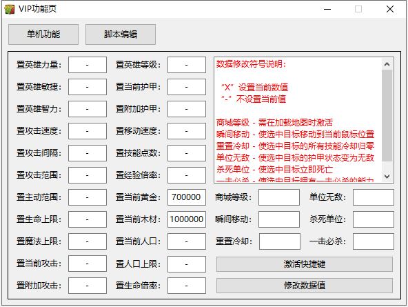Click the 置当前护甲 input field

pyautogui.click(x=187, y=87)
